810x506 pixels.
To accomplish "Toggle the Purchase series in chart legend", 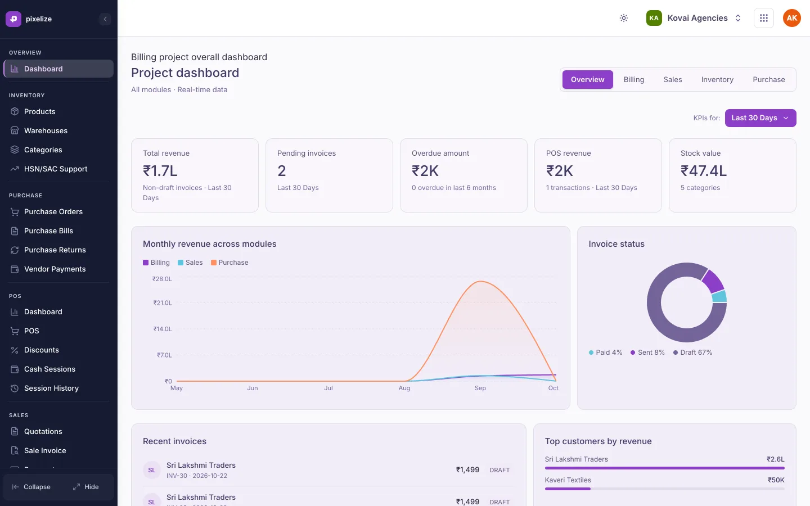I will point(229,263).
